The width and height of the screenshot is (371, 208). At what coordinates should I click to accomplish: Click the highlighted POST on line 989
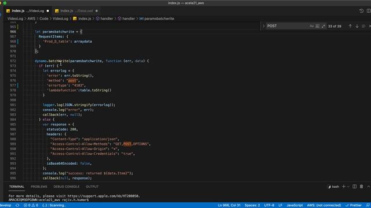[127, 144]
